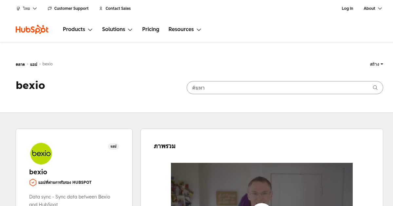This screenshot has width=393, height=206.
Task: Expand the Solutions menu
Action: [117, 29]
